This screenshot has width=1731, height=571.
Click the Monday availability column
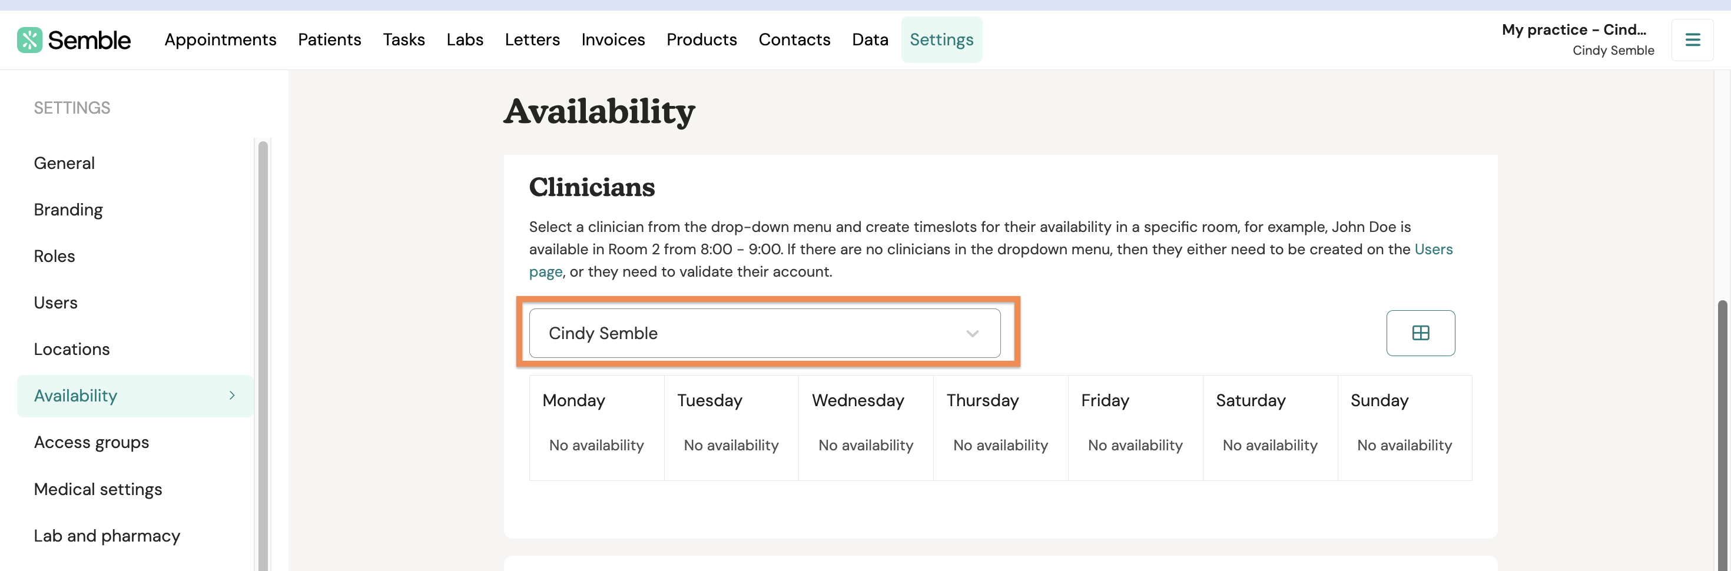596,427
